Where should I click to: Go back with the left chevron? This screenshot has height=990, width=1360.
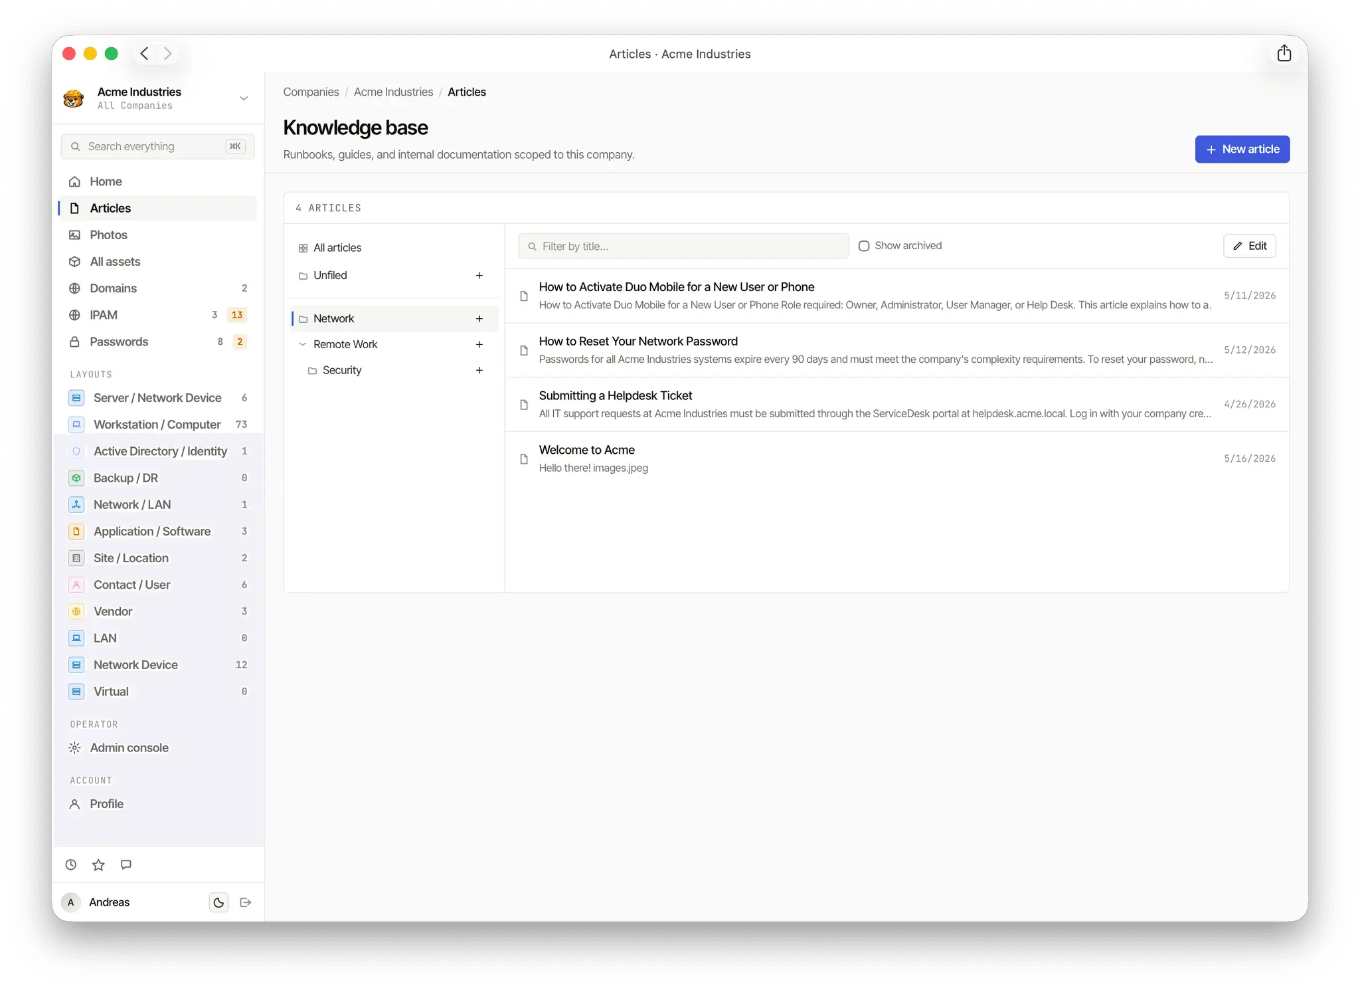pyautogui.click(x=144, y=53)
